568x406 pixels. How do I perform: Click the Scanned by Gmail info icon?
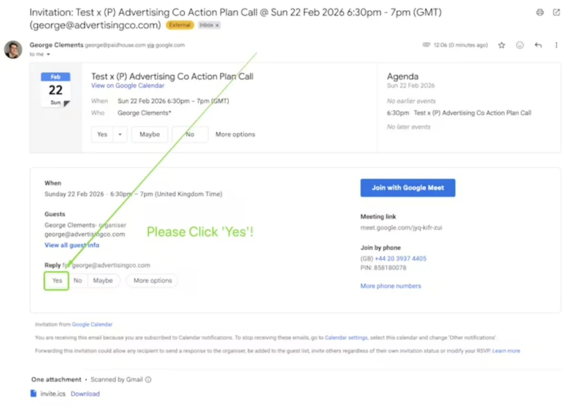148,380
